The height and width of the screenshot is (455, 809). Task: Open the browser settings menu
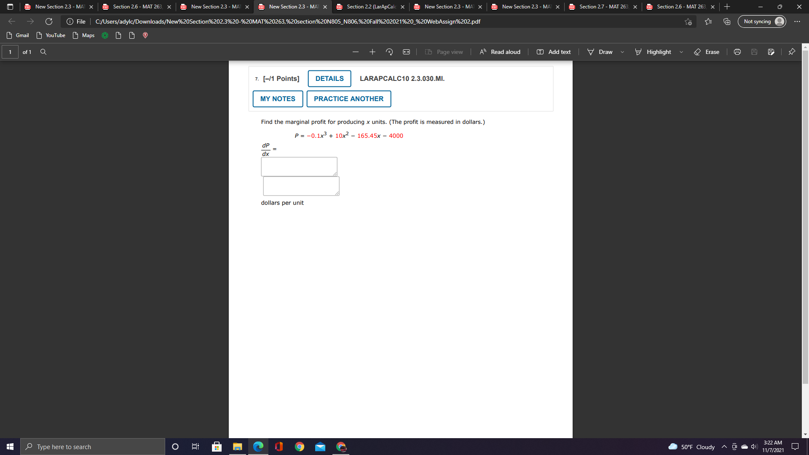point(797,21)
